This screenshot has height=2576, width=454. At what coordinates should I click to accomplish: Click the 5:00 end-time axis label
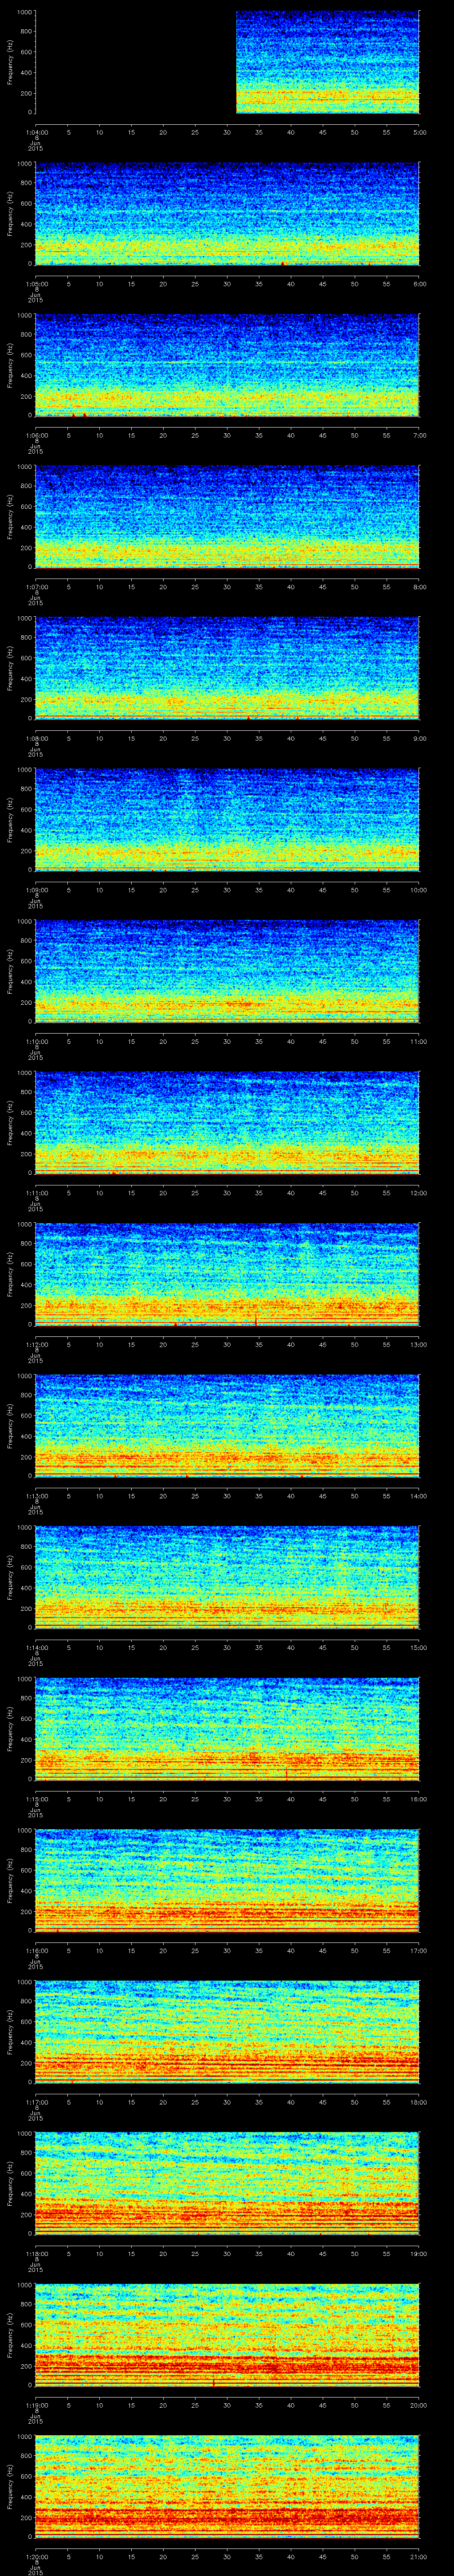(x=419, y=132)
